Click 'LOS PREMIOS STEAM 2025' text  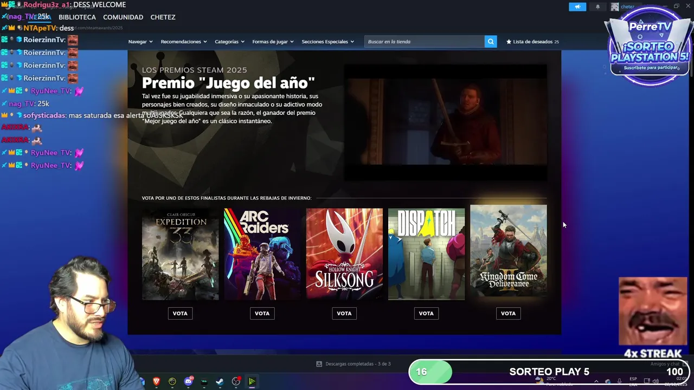tap(194, 70)
